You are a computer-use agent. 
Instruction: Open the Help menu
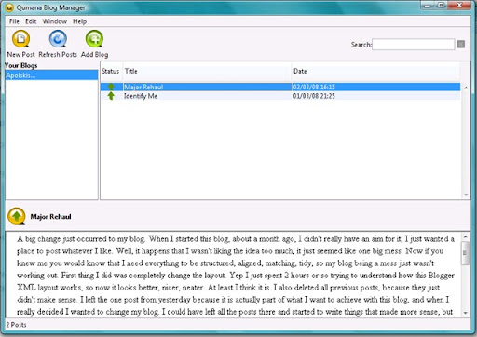point(79,21)
